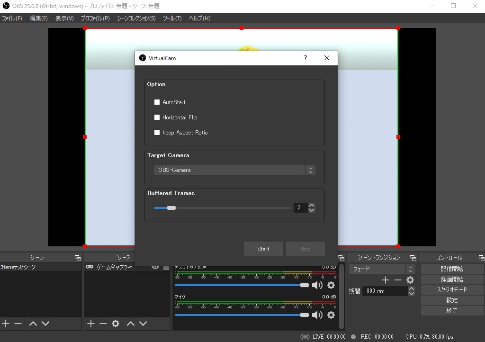
Task: Click the Buffered Frames value field
Action: (301, 207)
